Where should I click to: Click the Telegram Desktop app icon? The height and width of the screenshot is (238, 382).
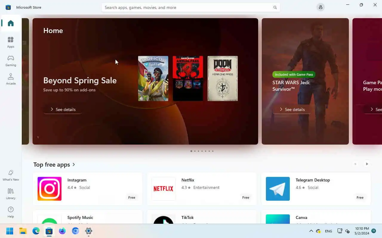(x=278, y=189)
